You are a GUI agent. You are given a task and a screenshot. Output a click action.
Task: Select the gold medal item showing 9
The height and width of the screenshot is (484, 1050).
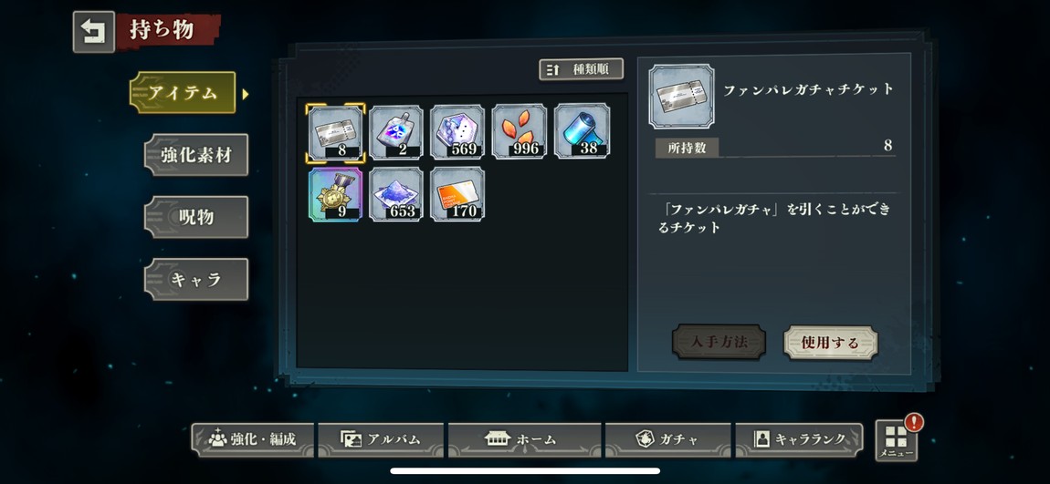point(335,194)
